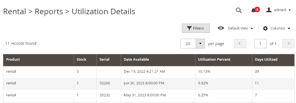Click the gear icon for Columns
The height and width of the screenshot is (103, 296).
click(x=266, y=28)
